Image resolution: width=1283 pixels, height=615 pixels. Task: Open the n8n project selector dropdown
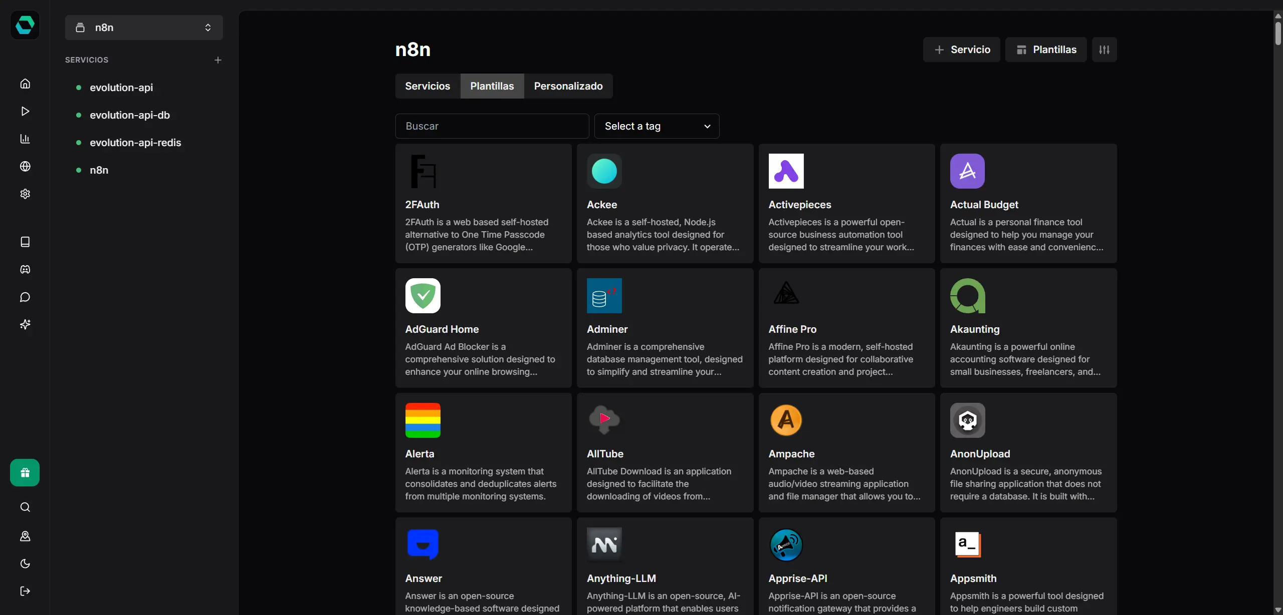pyautogui.click(x=144, y=28)
